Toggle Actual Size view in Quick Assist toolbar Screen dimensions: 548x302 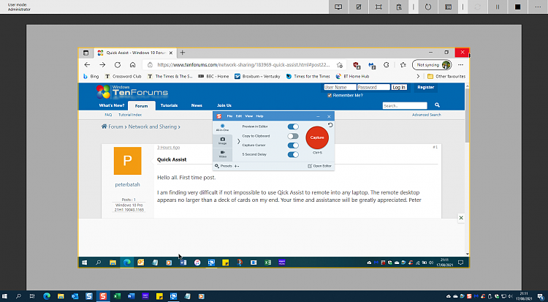coord(378,7)
